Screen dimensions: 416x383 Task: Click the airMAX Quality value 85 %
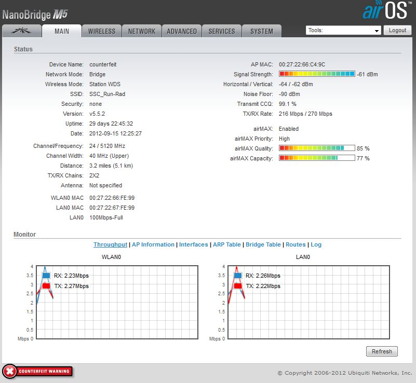[x=363, y=148]
